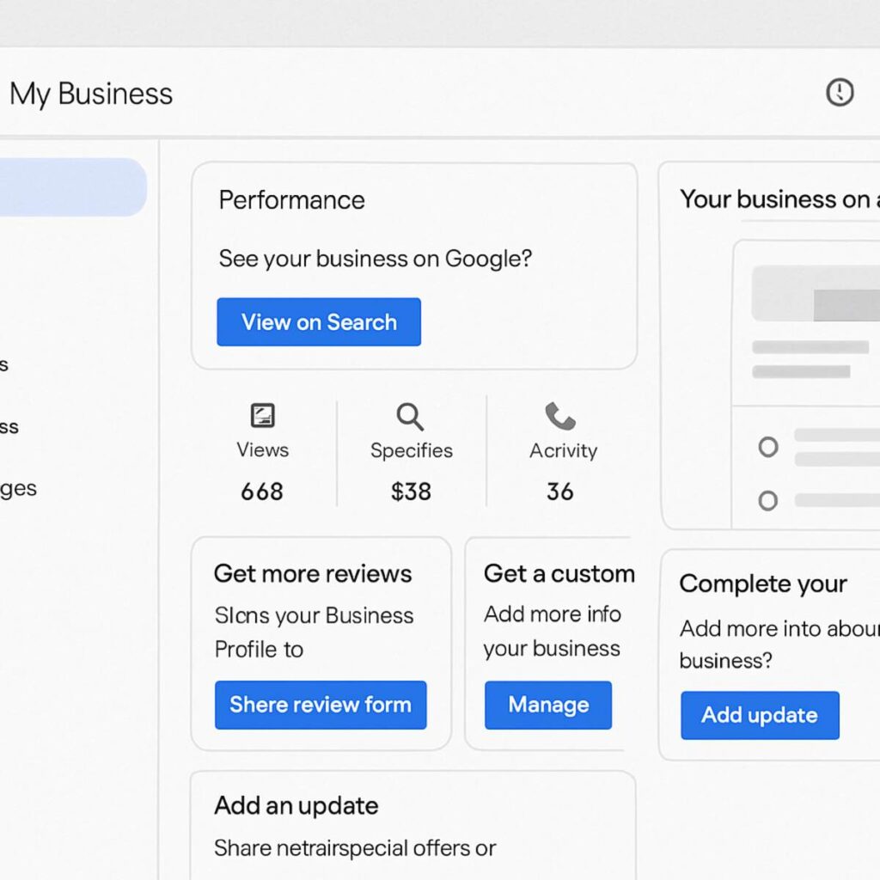Click the "Get more reviews" heading
Screen dimensions: 880x880
[313, 573]
